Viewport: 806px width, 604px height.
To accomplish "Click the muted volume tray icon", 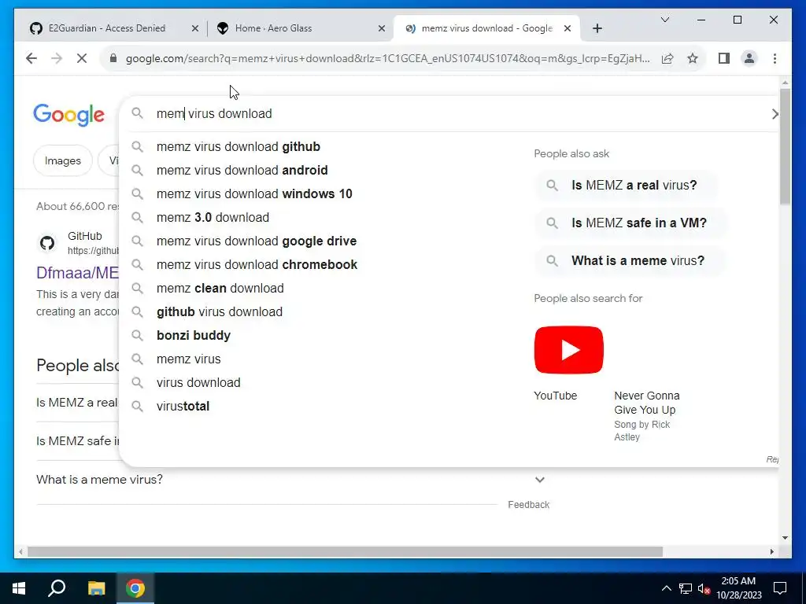I will [704, 589].
